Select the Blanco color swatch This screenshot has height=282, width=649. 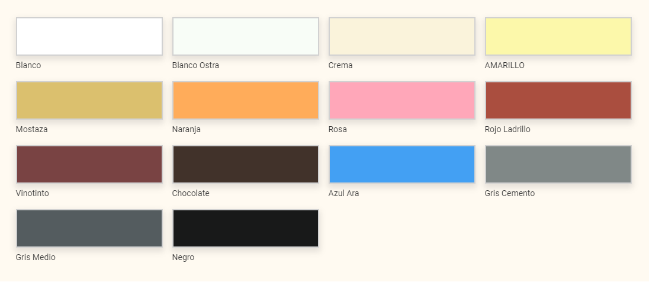(x=89, y=37)
